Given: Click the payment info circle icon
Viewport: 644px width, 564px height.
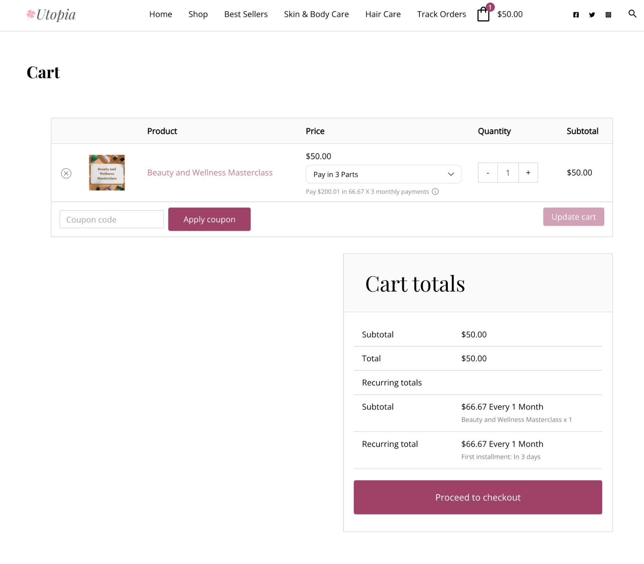Looking at the screenshot, I should 436,191.
